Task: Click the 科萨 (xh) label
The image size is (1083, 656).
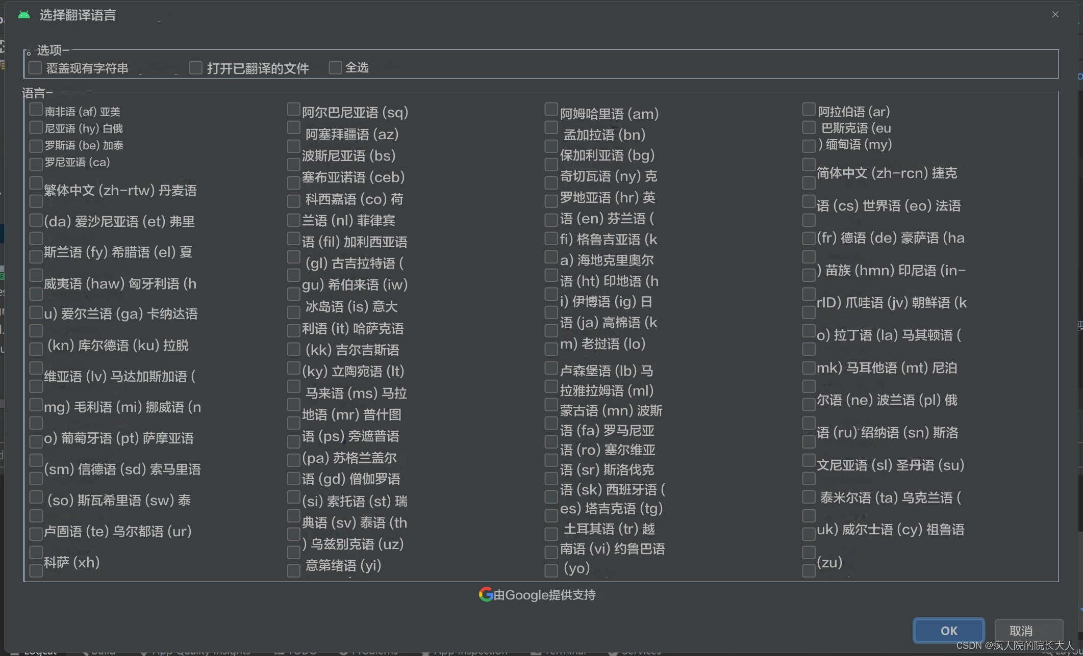Action: tap(72, 562)
